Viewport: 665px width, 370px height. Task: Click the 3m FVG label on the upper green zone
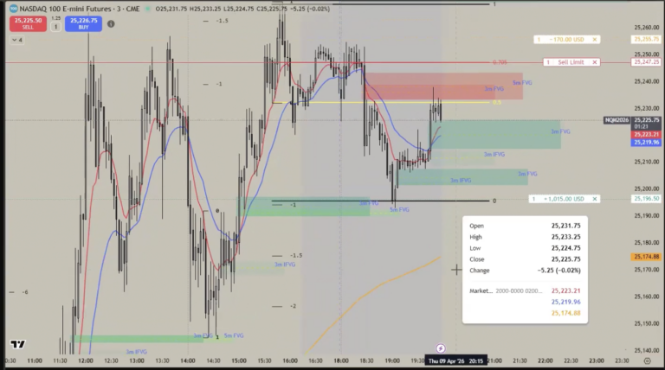coord(561,131)
